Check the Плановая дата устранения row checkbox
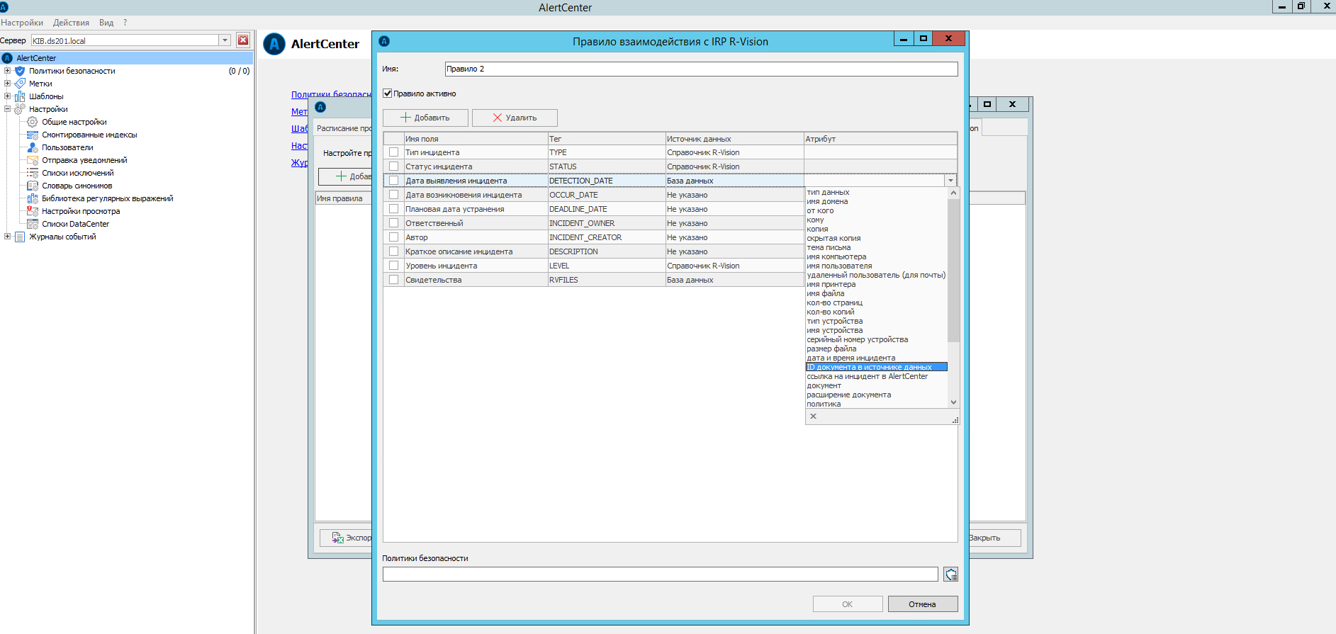This screenshot has width=1336, height=634. coord(394,209)
